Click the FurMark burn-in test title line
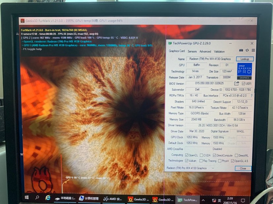The height and width of the screenshot is (204, 273). [54, 30]
